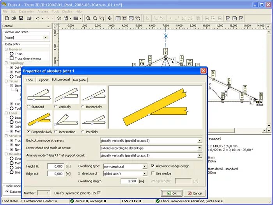Select the Vertically detail radio button
The image size is (273, 205).
coord(55,107)
